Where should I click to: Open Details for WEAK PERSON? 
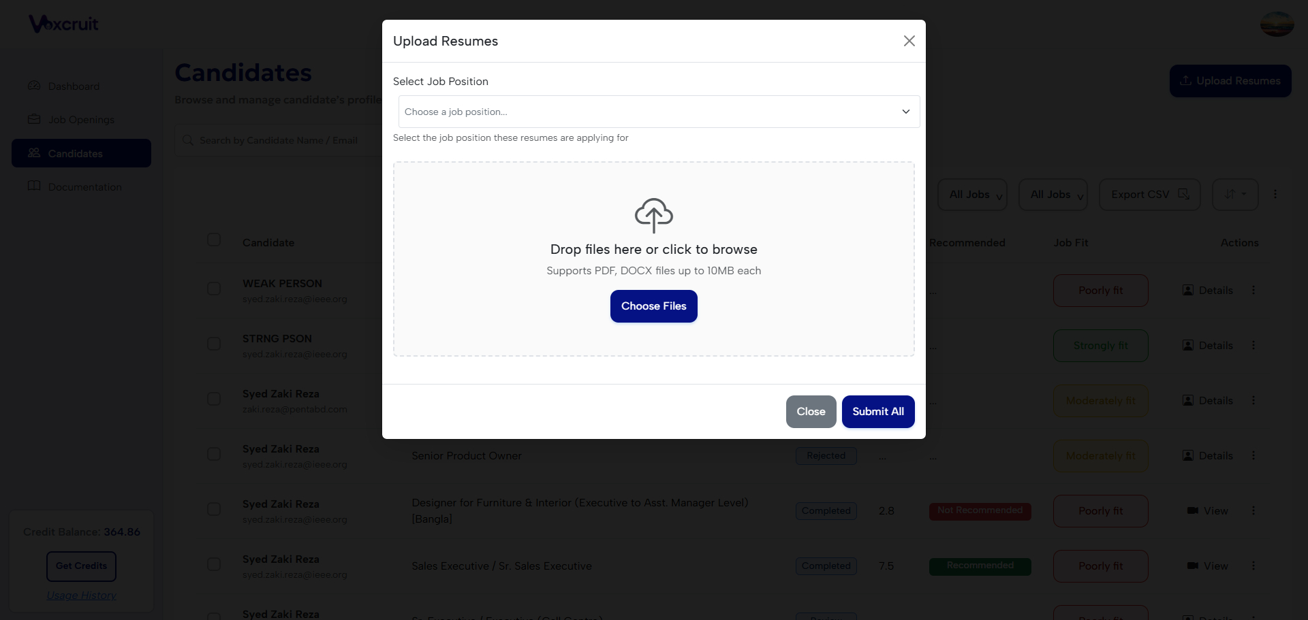tap(1208, 291)
